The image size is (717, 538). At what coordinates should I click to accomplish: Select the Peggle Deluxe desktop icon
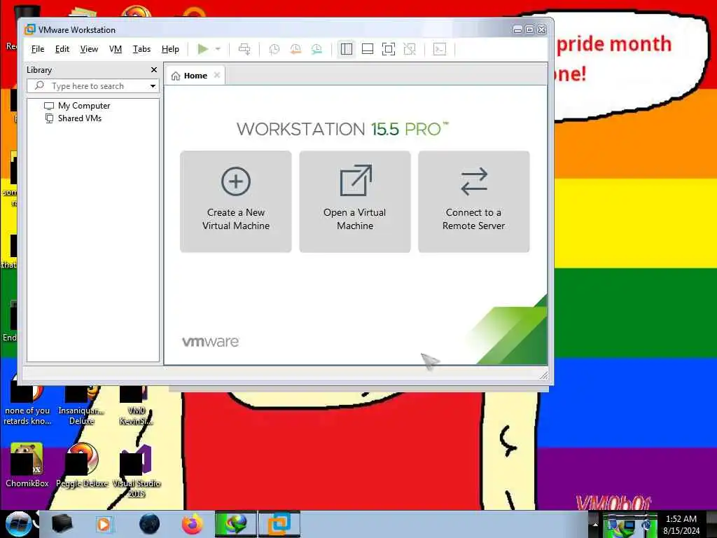pos(83,465)
